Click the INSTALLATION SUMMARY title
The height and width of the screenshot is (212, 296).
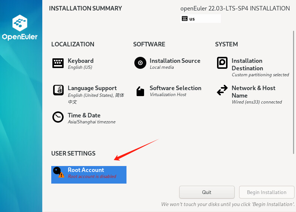[x=85, y=8]
